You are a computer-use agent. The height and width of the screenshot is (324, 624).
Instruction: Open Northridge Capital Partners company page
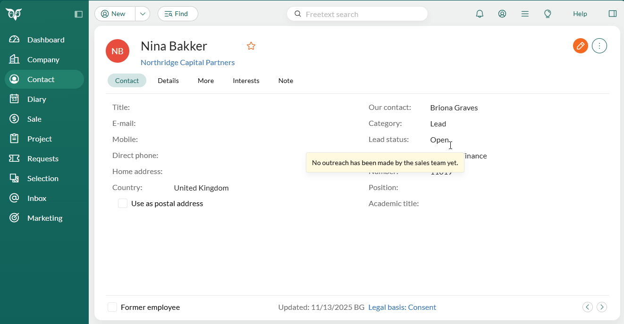(x=187, y=62)
